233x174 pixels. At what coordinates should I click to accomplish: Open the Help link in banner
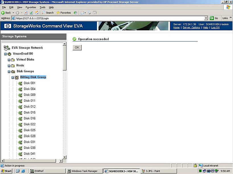click(x=206, y=27)
